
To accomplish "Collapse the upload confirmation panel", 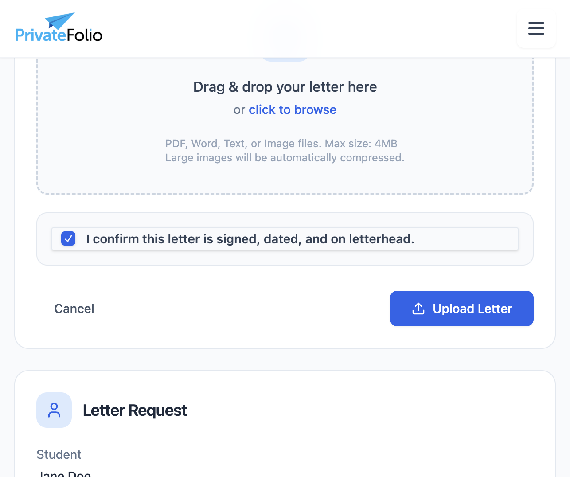I will point(285,239).
